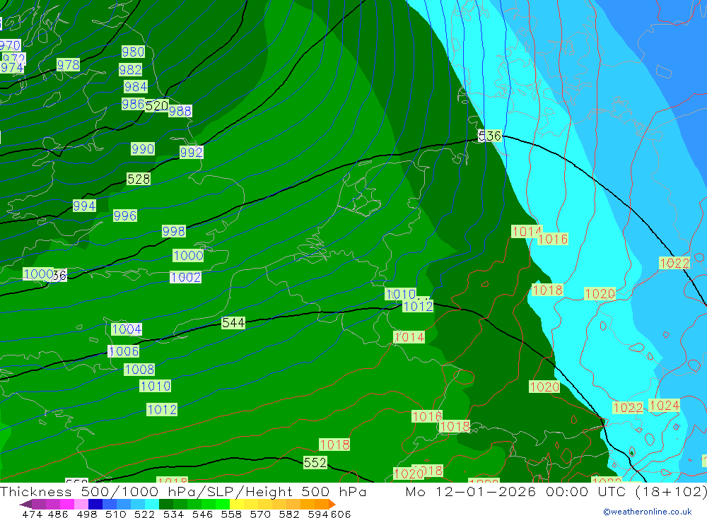Click the '536' height label by the cyan area

coord(490,136)
